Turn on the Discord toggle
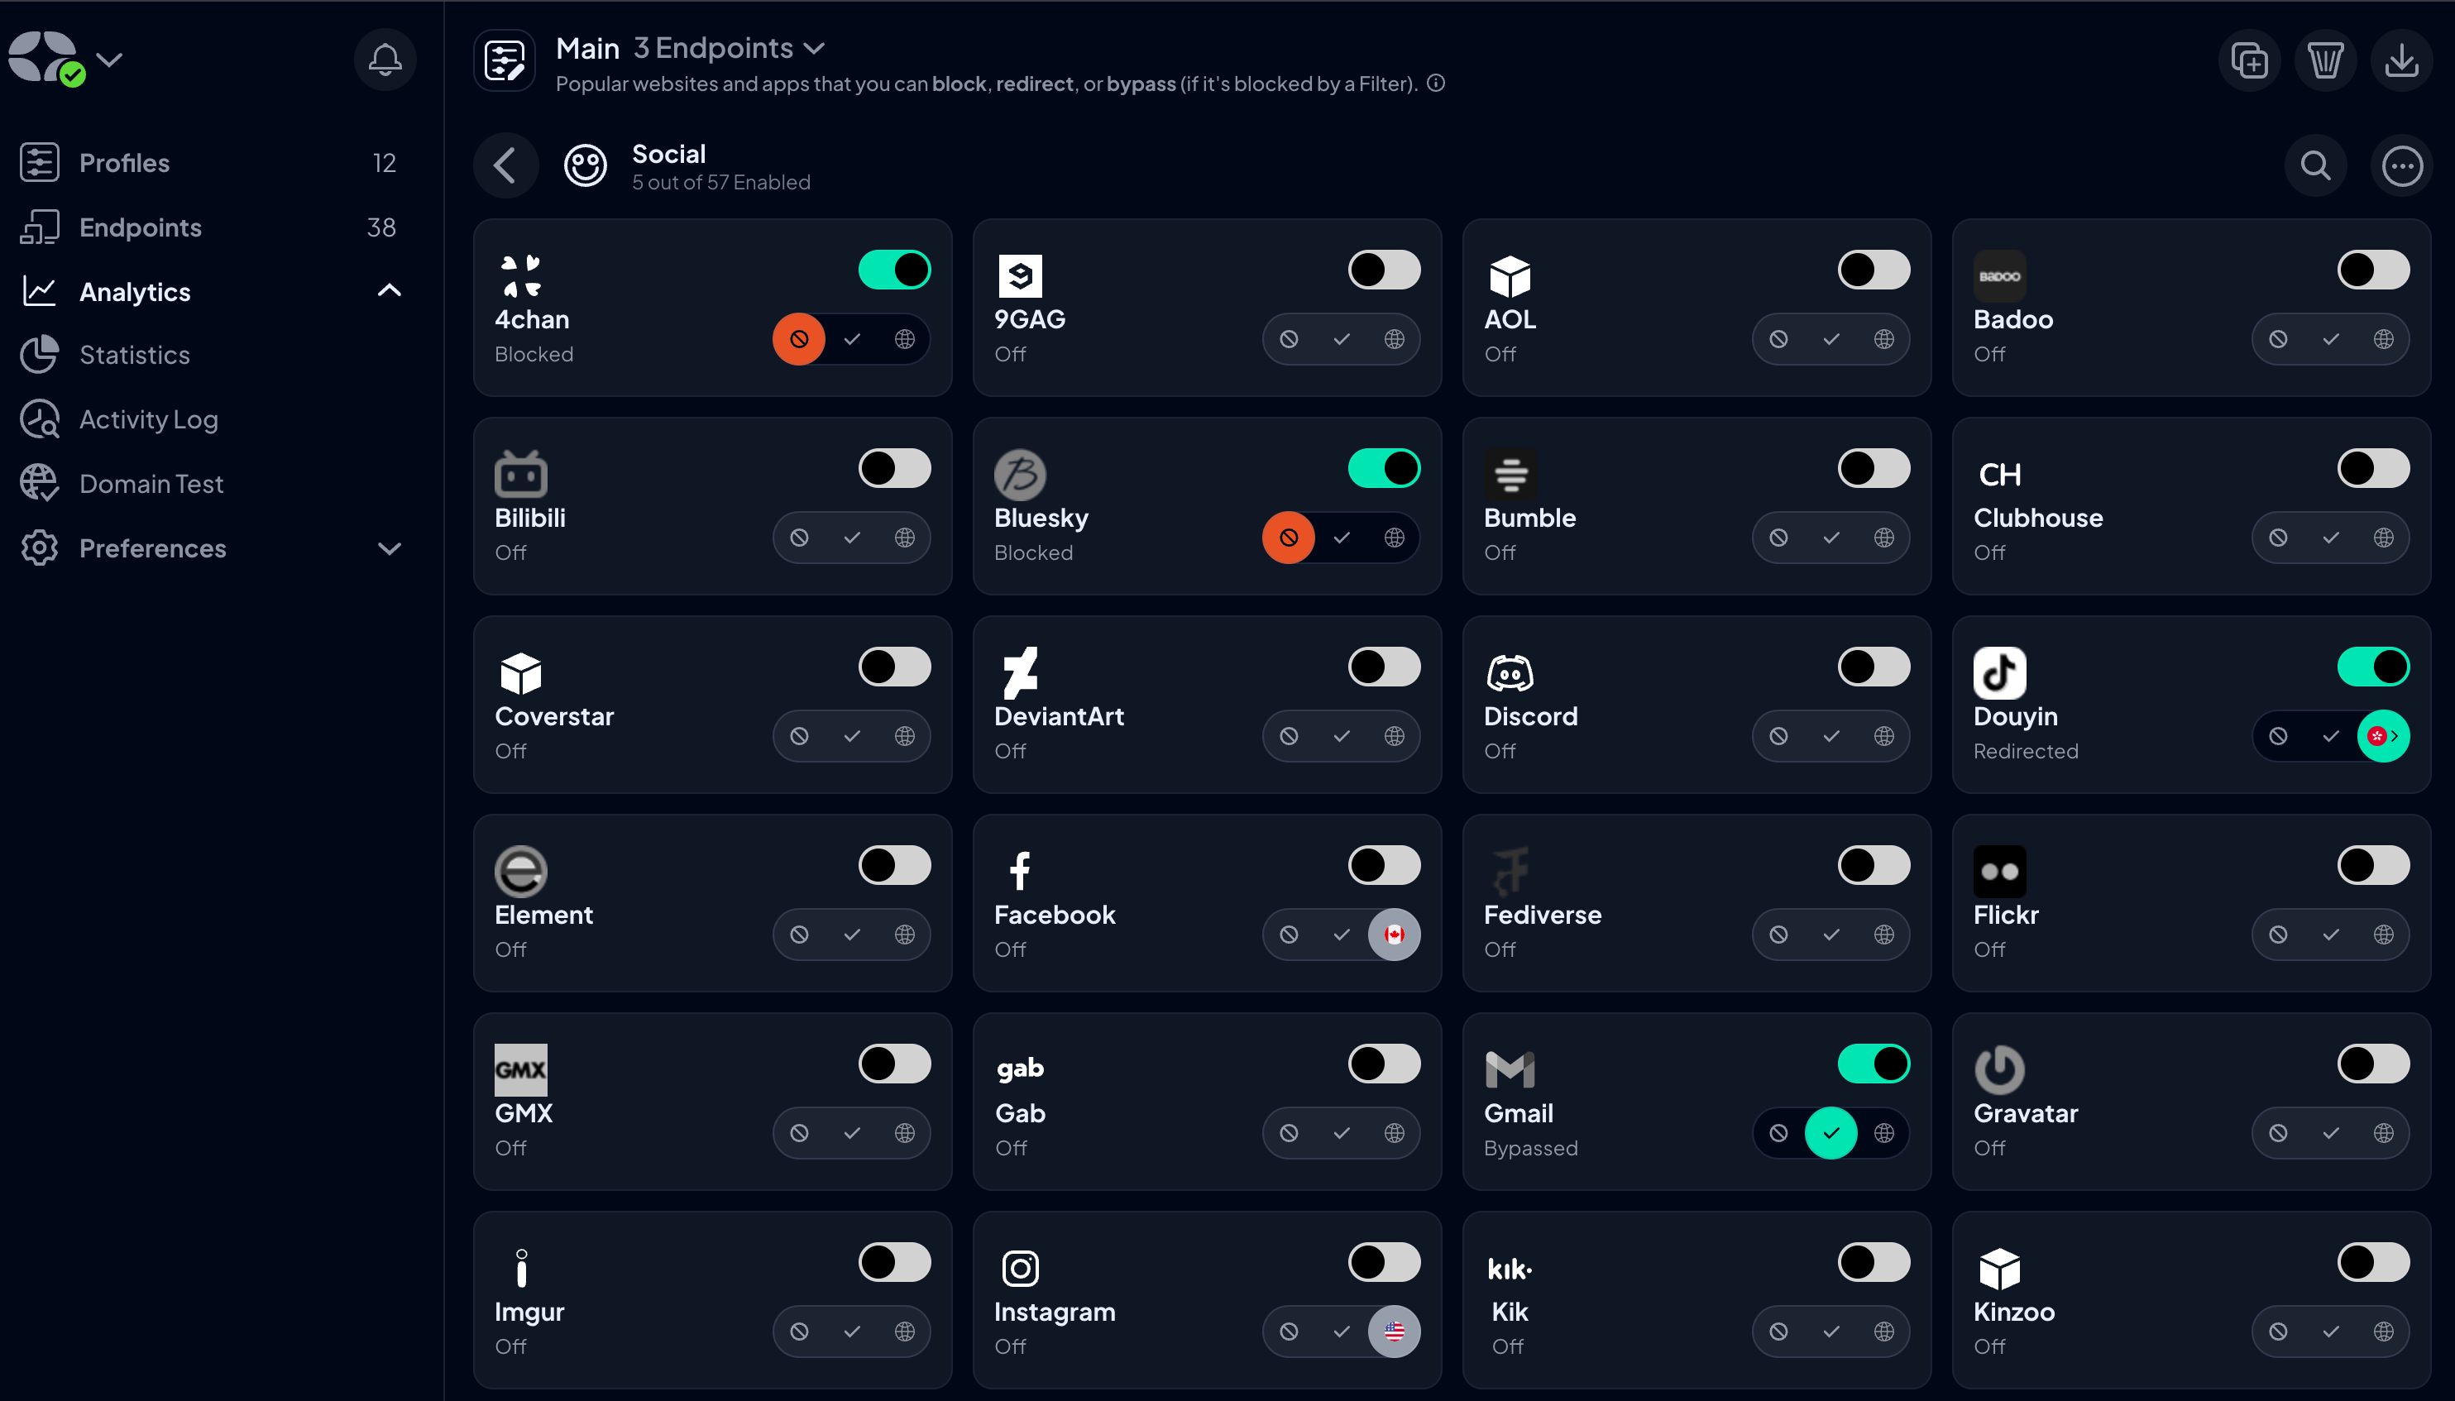2455x1401 pixels. [1874, 667]
